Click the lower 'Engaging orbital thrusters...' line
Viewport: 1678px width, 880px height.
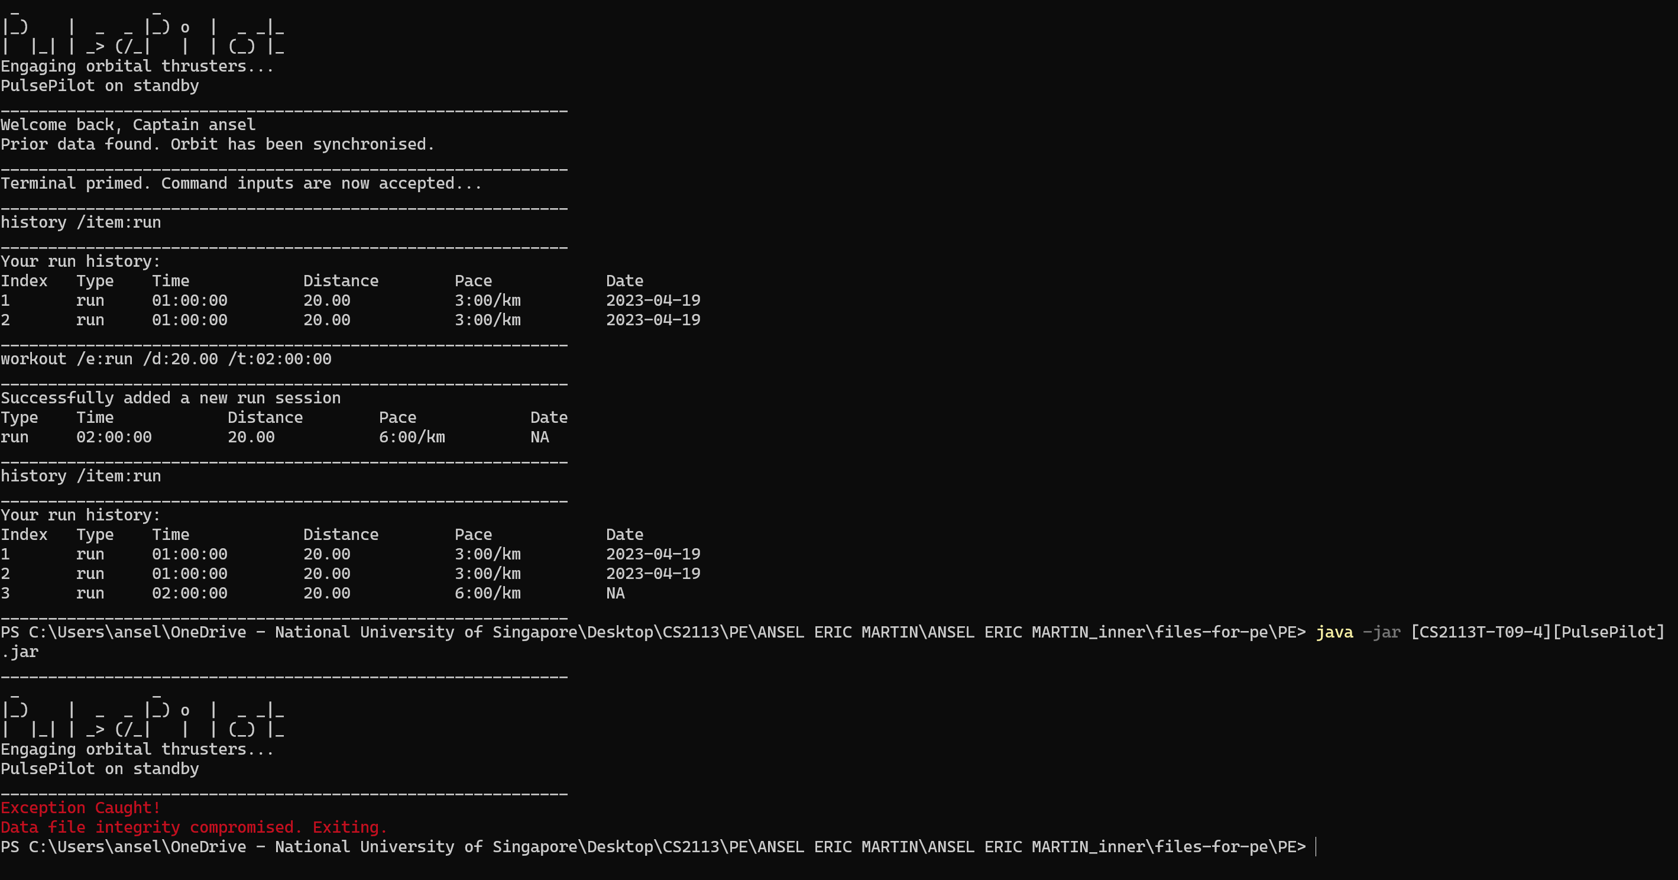(137, 749)
